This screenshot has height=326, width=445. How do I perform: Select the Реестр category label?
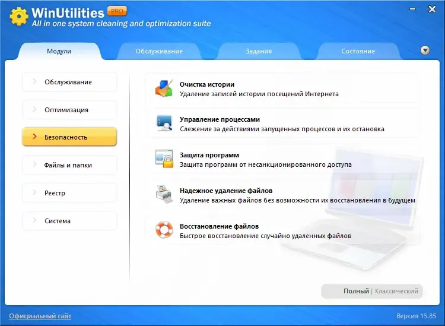click(55, 193)
